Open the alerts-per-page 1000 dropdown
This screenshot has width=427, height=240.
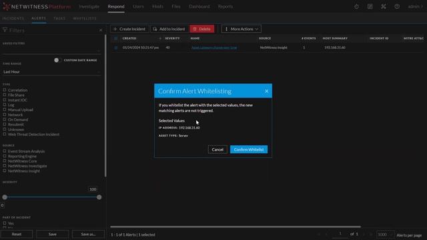[x=385, y=234]
